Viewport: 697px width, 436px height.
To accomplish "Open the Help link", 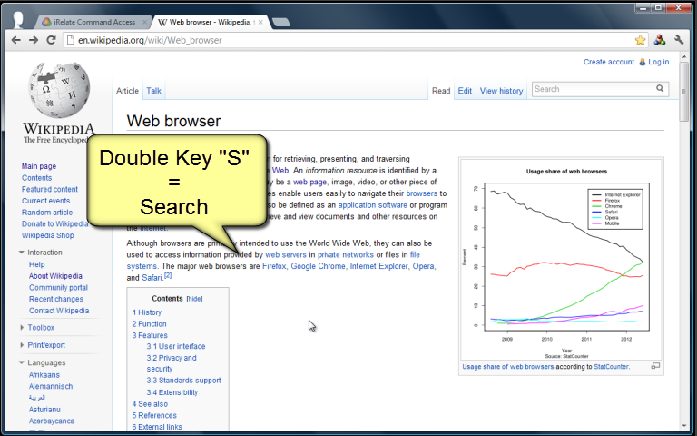I will (37, 264).
